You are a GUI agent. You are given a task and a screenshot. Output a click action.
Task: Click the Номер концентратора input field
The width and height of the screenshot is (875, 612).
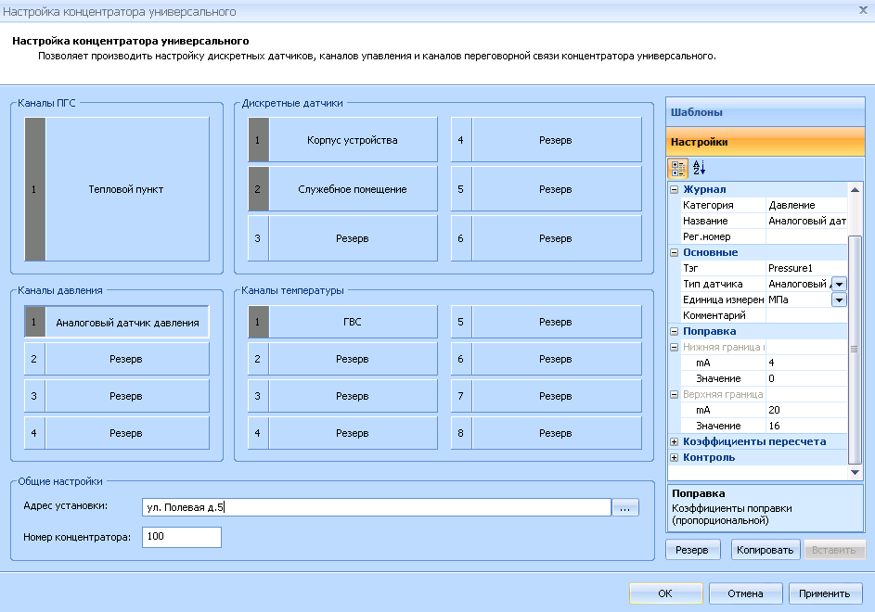(x=182, y=537)
